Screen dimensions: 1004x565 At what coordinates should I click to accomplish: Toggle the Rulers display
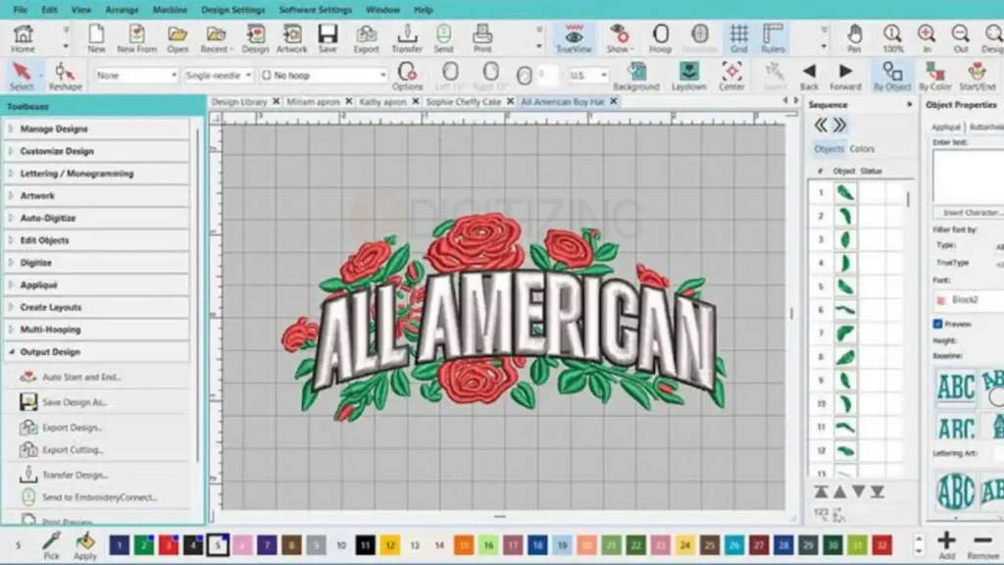tap(773, 38)
